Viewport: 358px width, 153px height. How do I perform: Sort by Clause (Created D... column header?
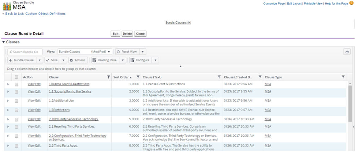coord(238,77)
